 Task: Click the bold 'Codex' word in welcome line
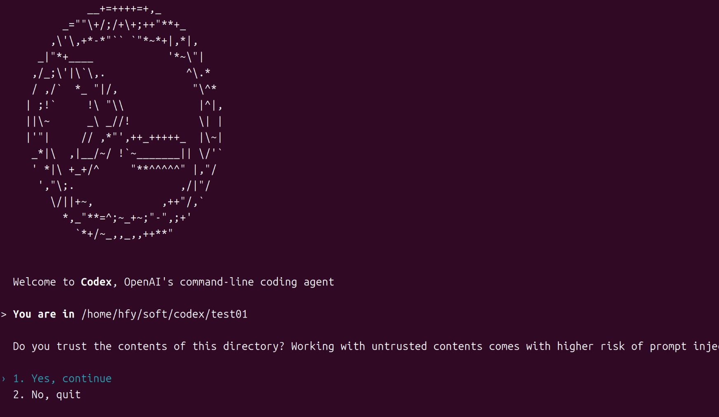pos(96,282)
